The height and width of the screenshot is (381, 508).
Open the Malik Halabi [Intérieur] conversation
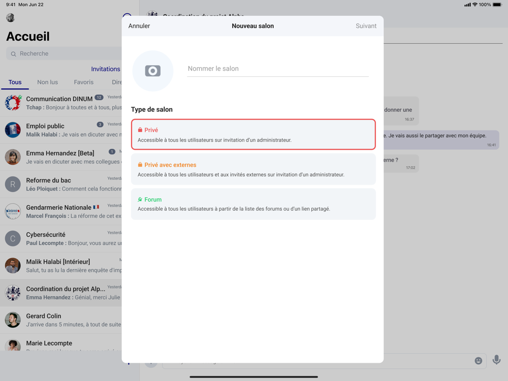pos(61,266)
